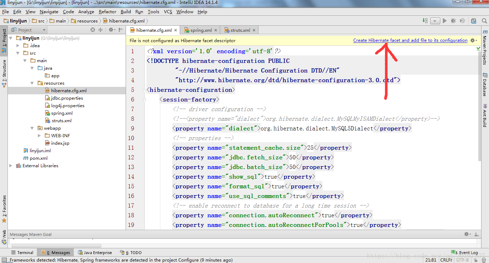This screenshot has height=263, width=489.
Task: Collapse the main folder node
Action: (25, 60)
